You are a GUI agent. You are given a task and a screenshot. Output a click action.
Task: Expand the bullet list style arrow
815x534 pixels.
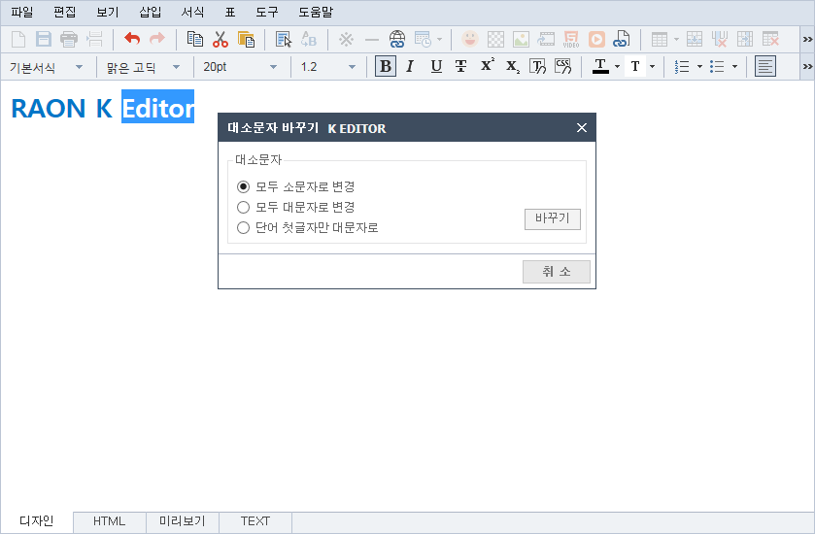pos(734,67)
